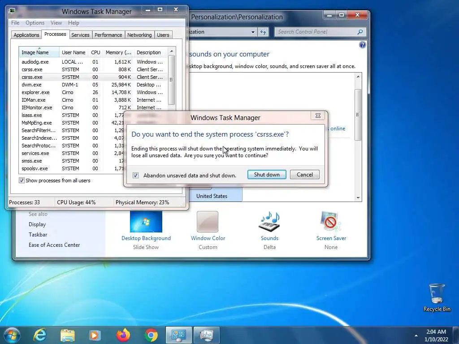Open Desktop Background thumbnail
459x344 pixels.
click(x=146, y=222)
